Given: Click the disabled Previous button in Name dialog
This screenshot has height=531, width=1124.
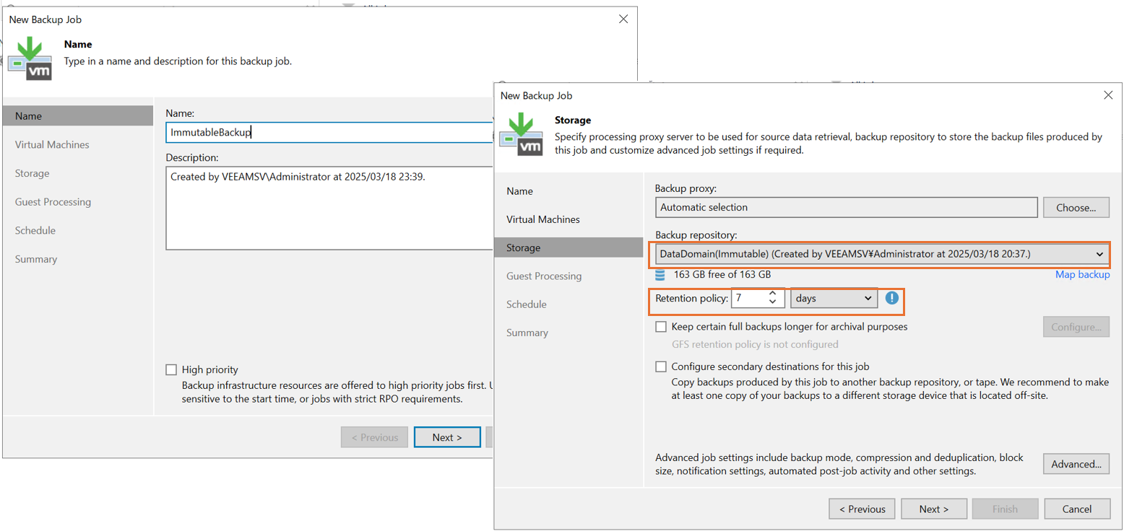Looking at the screenshot, I should coord(374,437).
